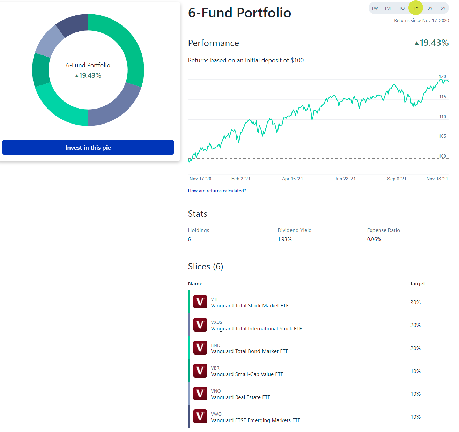Select the 1W time range
459x432 pixels.
pos(375,8)
